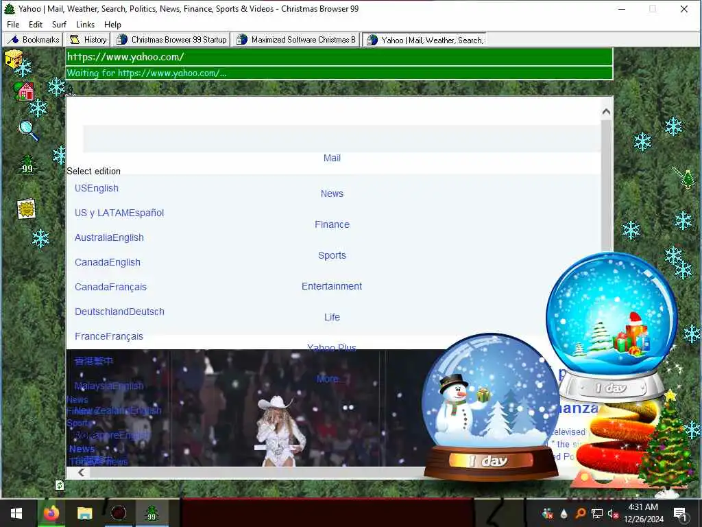Click the vertical scrollbar thumb
Screen dimensions: 702x527
coord(606,186)
